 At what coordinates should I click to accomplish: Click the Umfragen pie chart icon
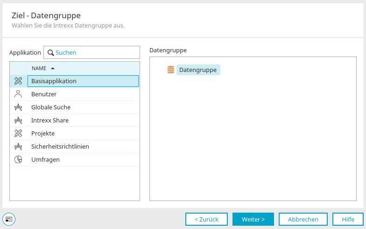point(18,160)
